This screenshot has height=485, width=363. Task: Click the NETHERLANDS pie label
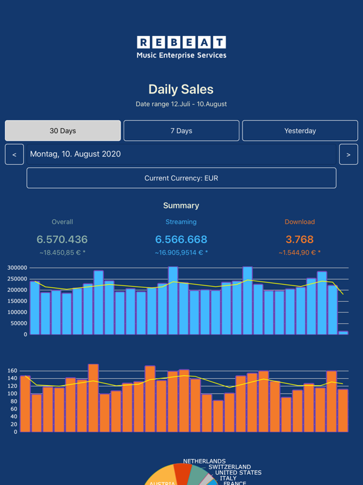204,461
